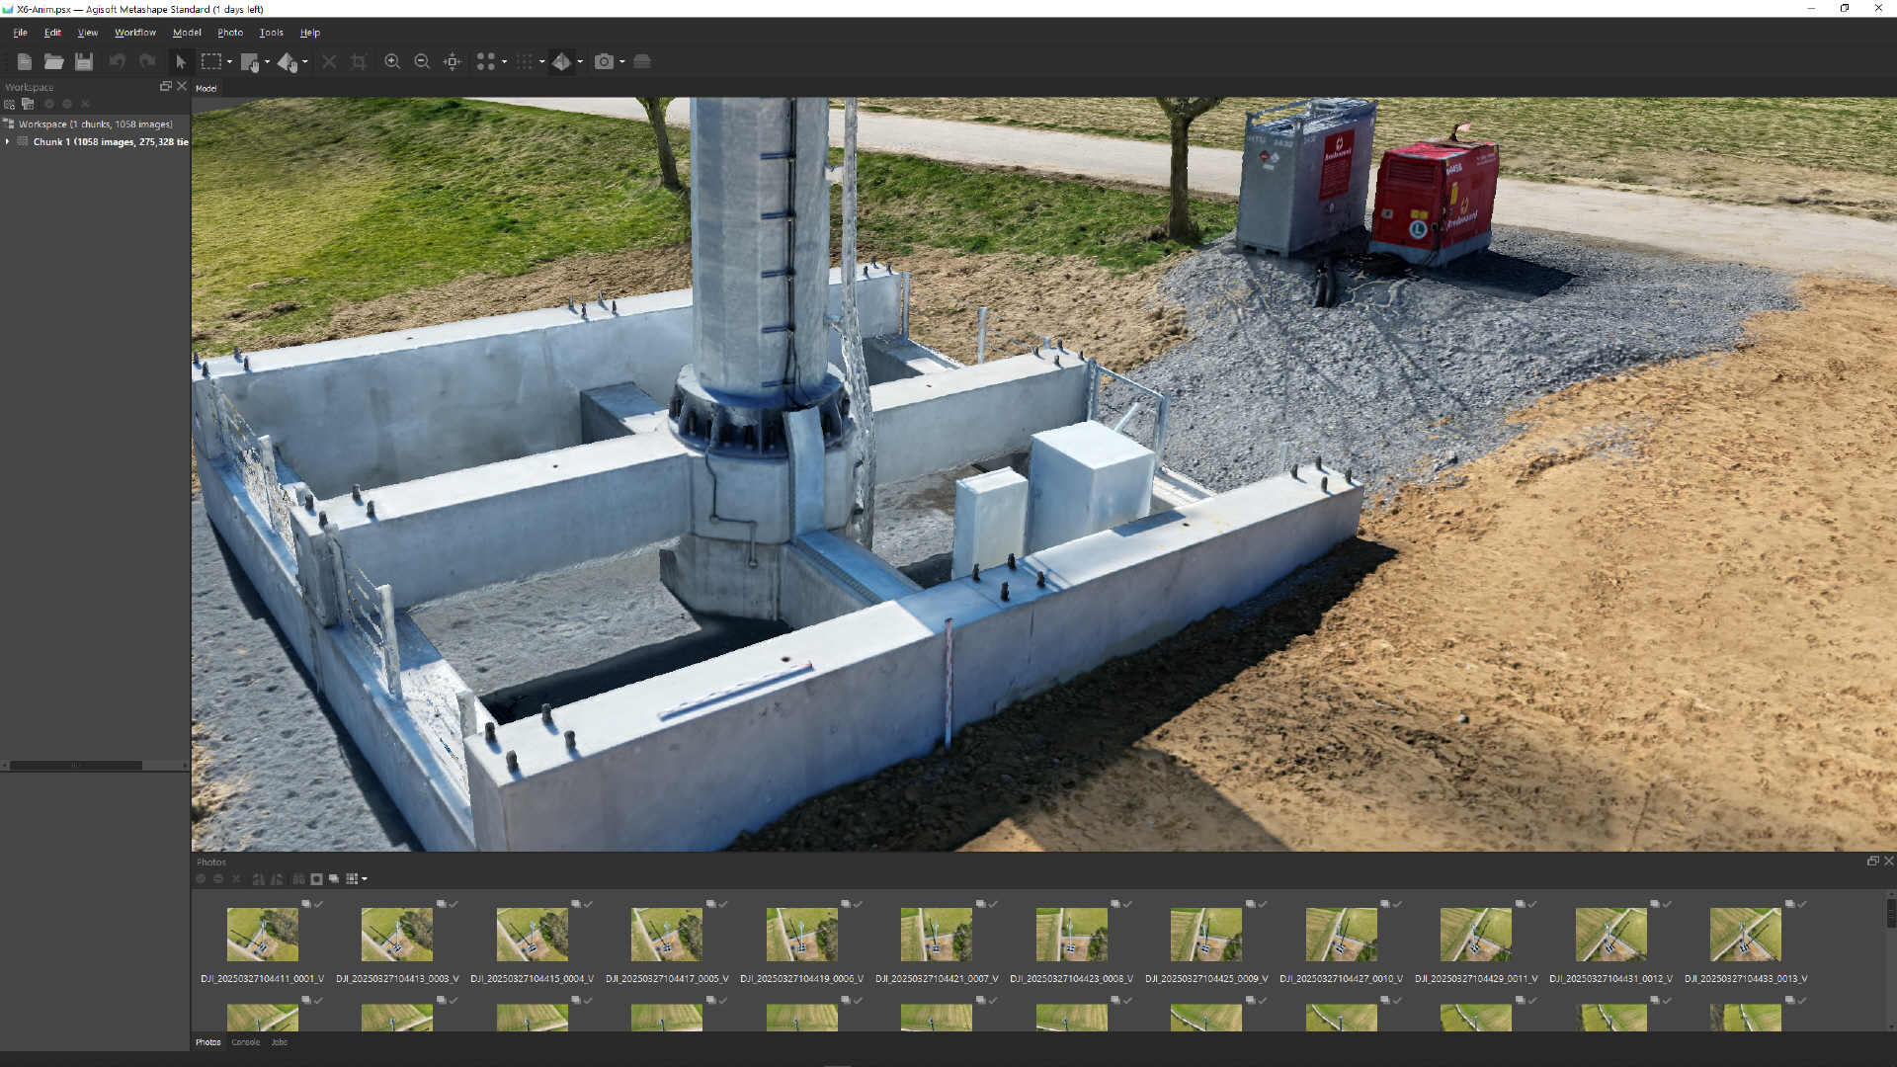Select the Navigation arrow tool
This screenshot has height=1067, width=1897.
181,61
